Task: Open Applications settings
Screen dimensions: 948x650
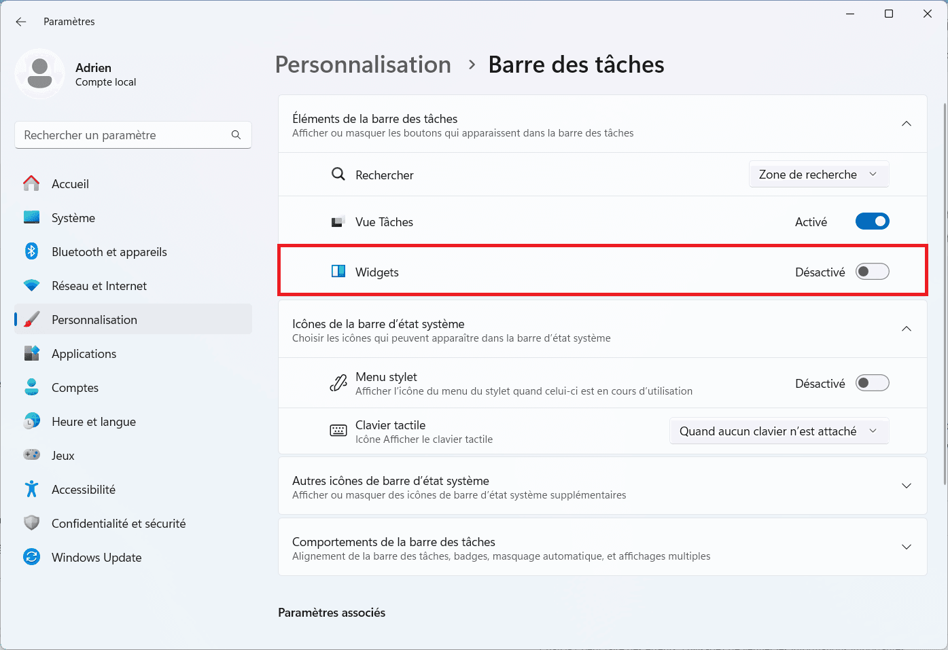Action: coord(133,353)
